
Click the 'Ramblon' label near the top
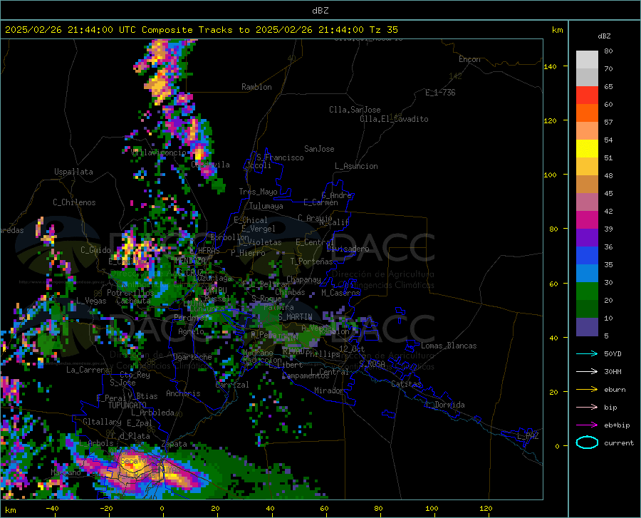coord(256,87)
